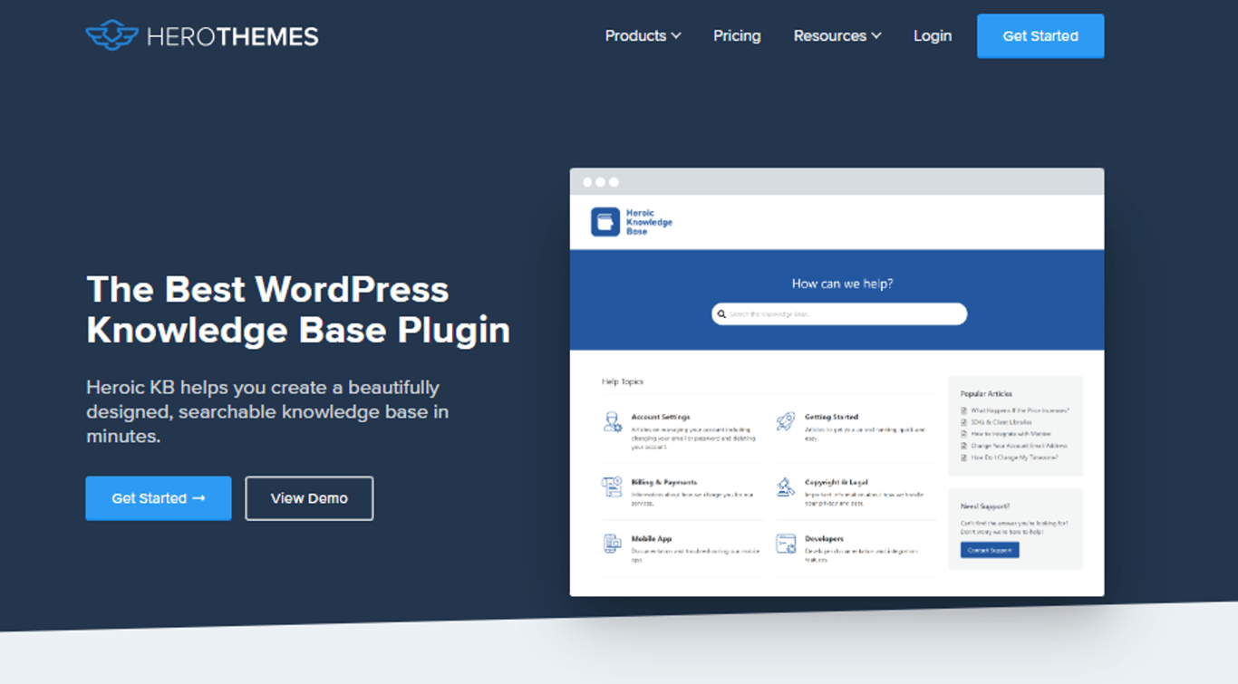Expand the Products dropdown menu
This screenshot has height=684, width=1238.
(x=643, y=36)
